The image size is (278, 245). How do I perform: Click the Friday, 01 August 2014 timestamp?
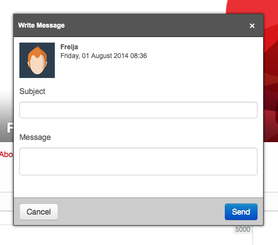click(x=104, y=56)
